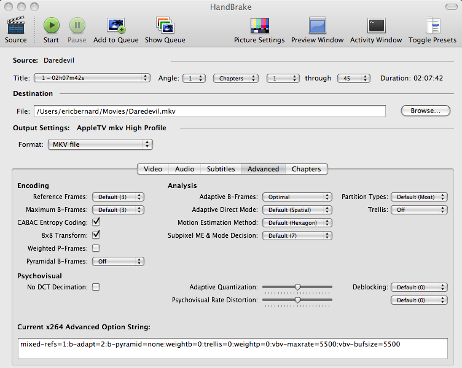Image resolution: width=462 pixels, height=368 pixels.
Task: Open the Trellis dropdown
Action: pos(419,209)
